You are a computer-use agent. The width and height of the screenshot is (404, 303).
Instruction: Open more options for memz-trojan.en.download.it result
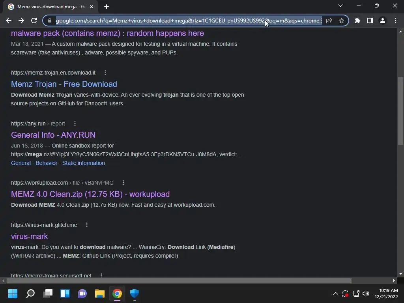click(105, 73)
